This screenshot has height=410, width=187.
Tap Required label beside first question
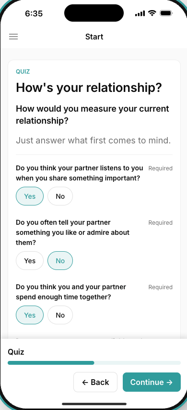[x=161, y=168]
